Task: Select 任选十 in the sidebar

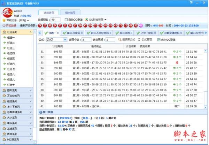Action: [11, 85]
